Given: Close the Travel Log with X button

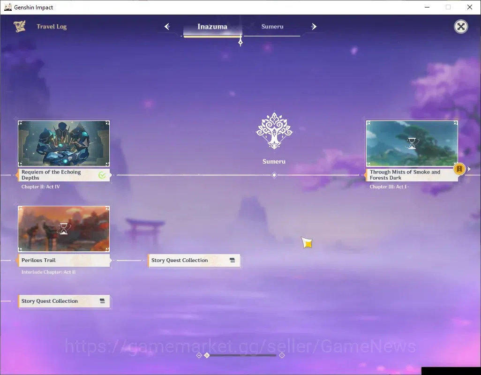Looking at the screenshot, I should pyautogui.click(x=461, y=27).
